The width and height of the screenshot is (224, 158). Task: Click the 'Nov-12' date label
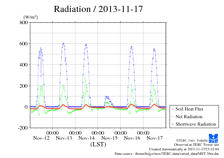[41, 138]
